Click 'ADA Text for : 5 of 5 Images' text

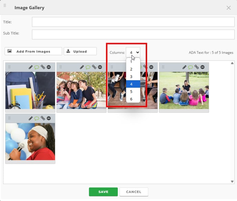(x=211, y=53)
